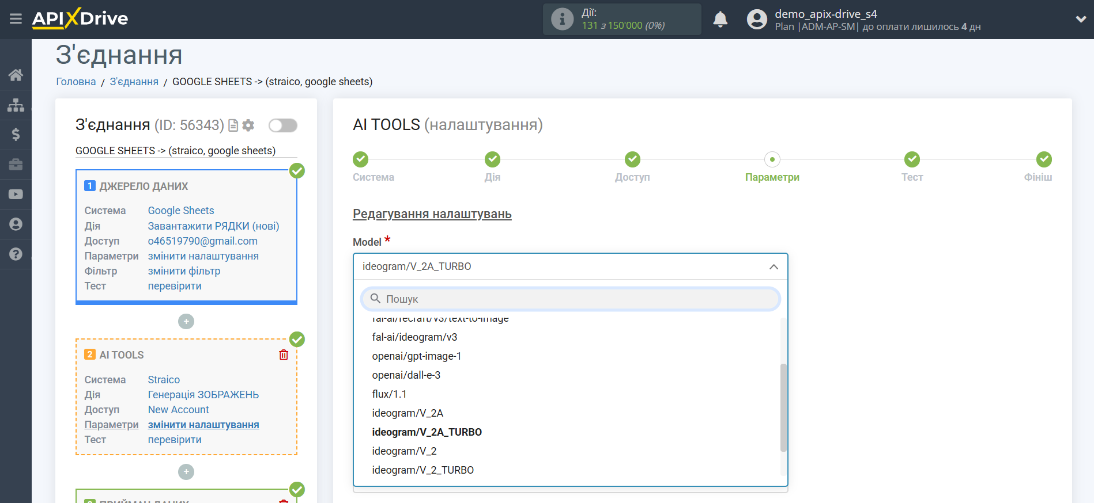Delete the AI TOOLS block via trash icon

(x=284, y=355)
